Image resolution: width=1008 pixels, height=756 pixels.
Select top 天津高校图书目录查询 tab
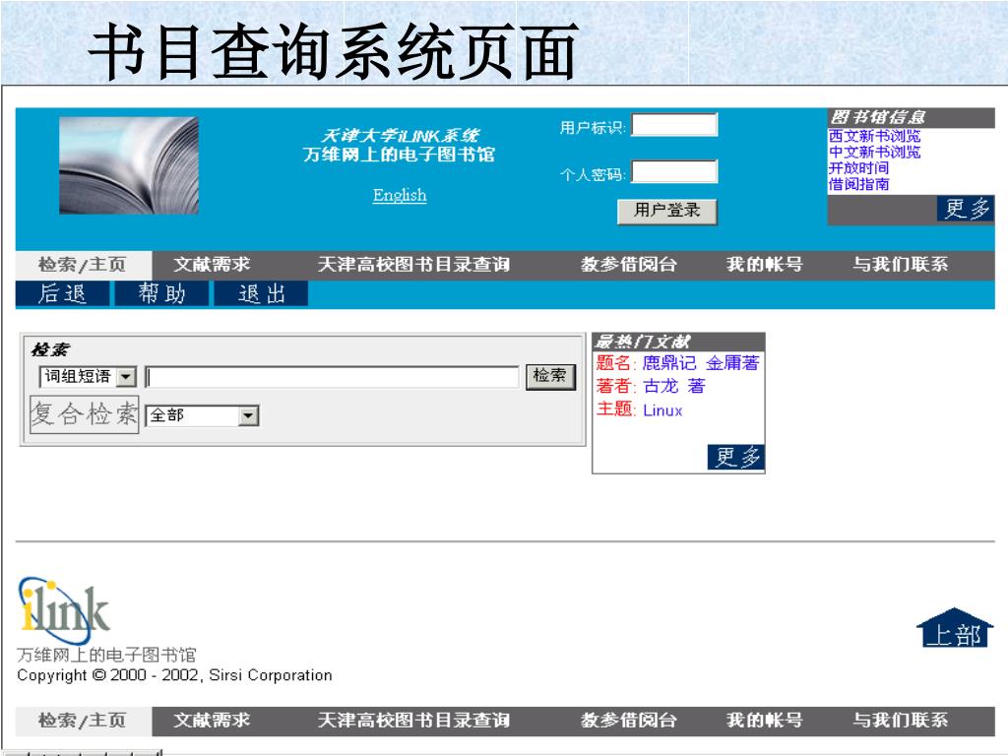(x=414, y=265)
